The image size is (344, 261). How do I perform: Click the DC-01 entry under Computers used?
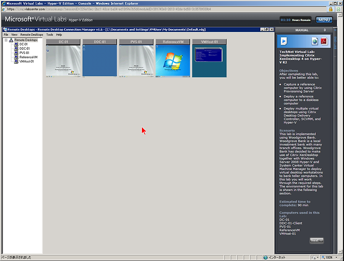point(284,219)
